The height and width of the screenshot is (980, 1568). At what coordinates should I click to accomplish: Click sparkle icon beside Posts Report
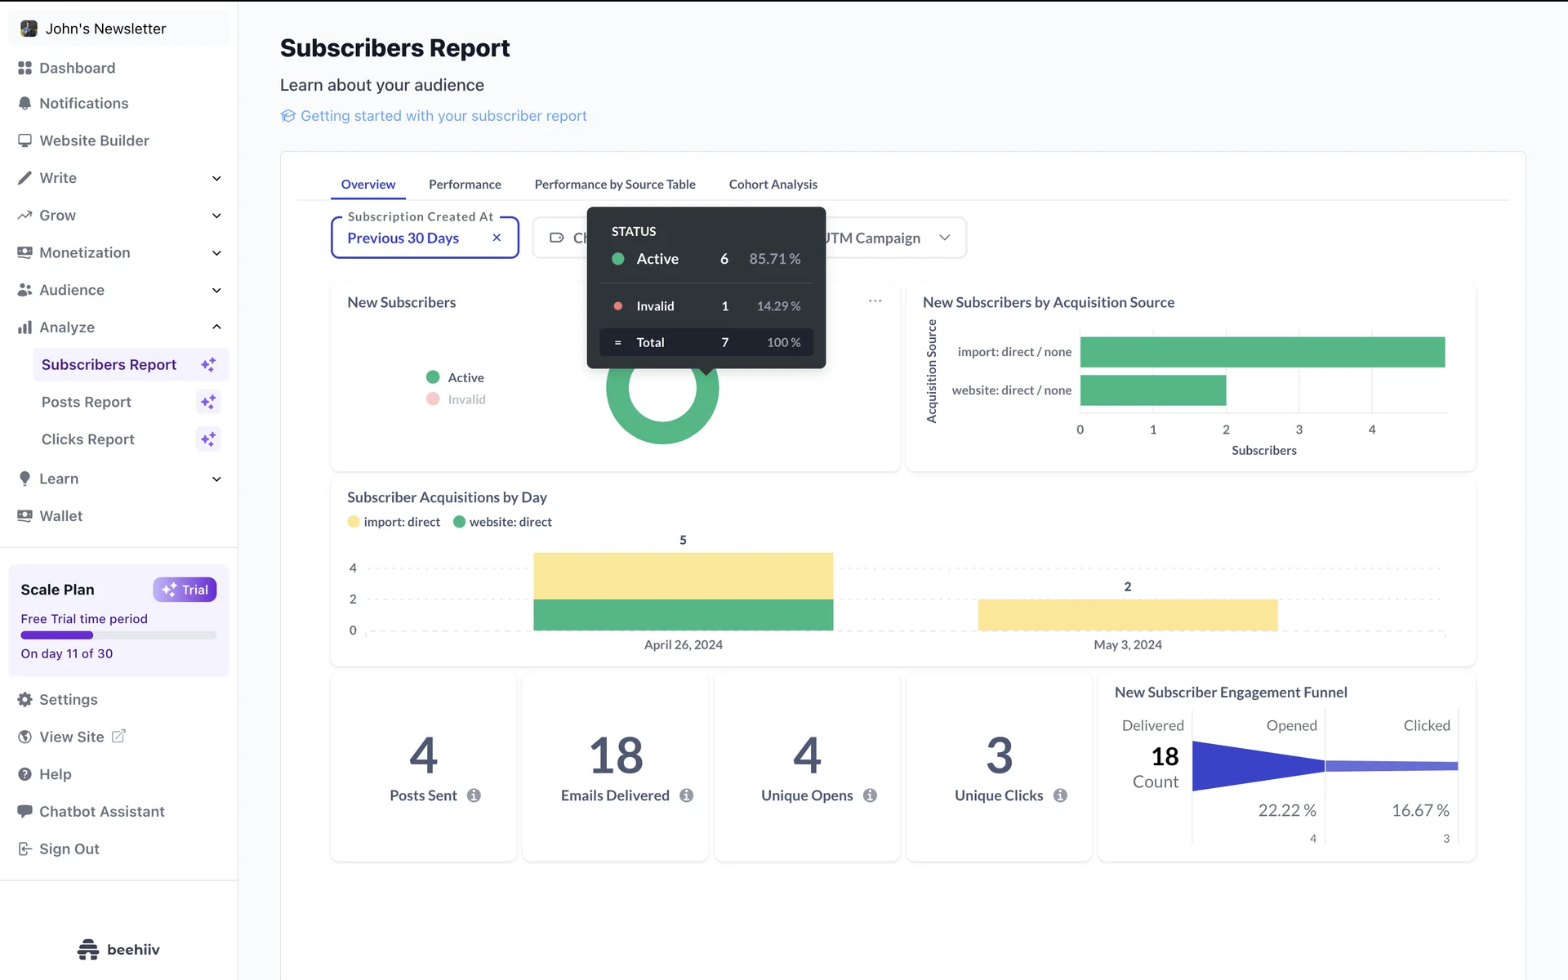coord(208,402)
